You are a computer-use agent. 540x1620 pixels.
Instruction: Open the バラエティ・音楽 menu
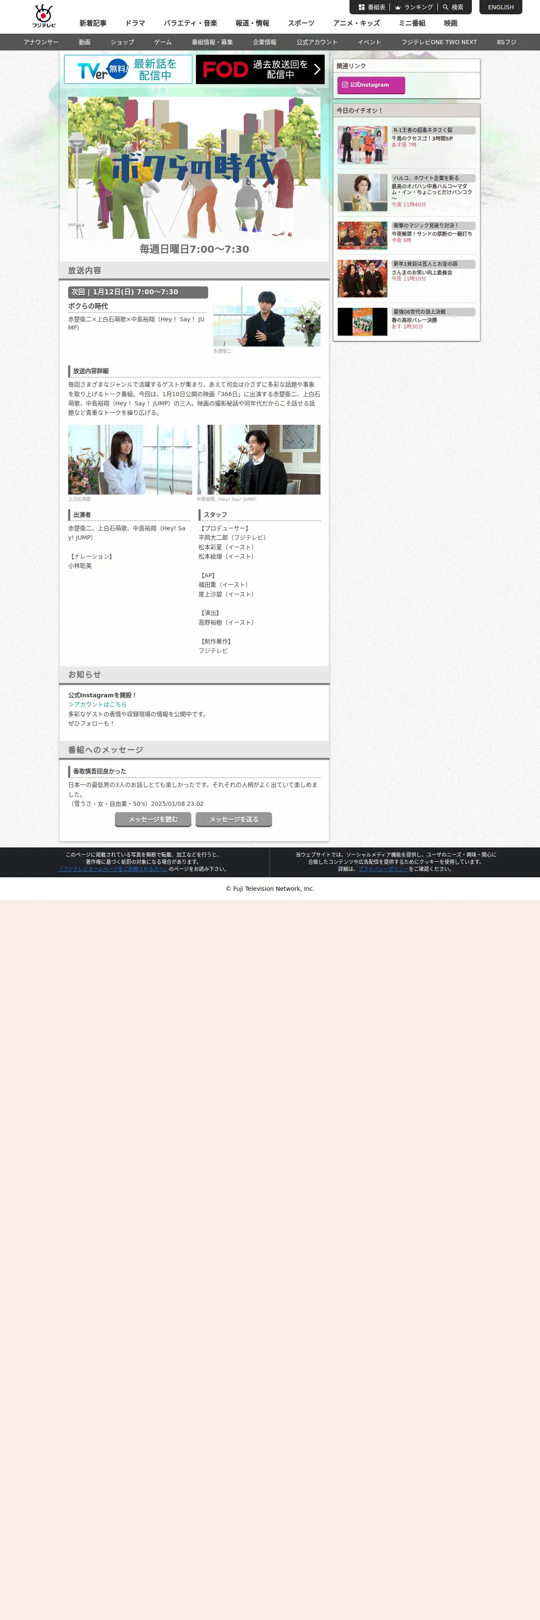click(x=191, y=23)
